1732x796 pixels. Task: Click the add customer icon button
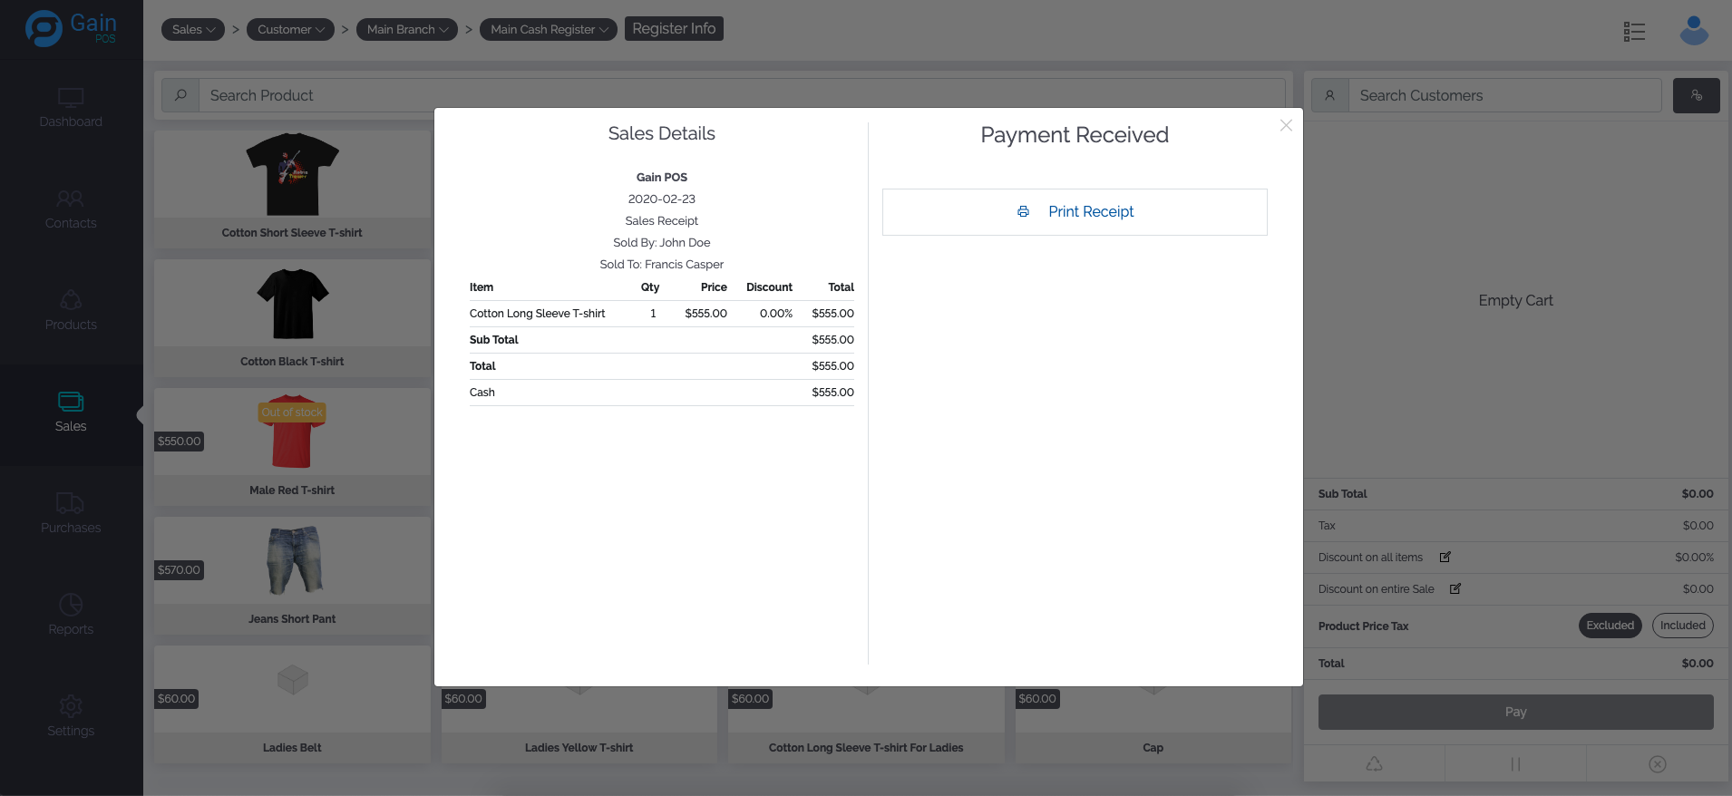point(1696,95)
